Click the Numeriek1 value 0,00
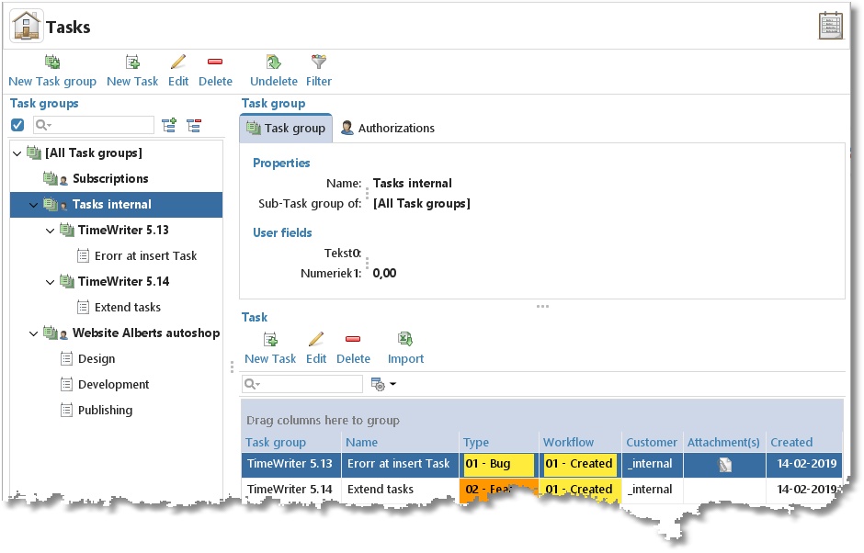The width and height of the screenshot is (864, 553). [x=384, y=273]
